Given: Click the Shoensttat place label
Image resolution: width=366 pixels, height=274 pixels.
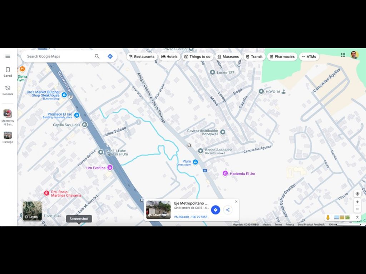Looking at the screenshot, I should (52, 215).
